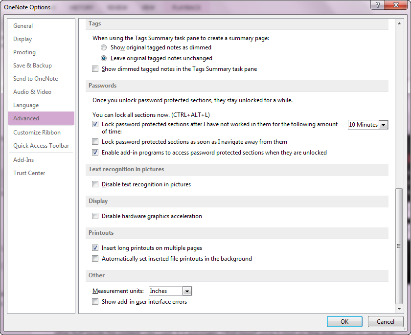
Task: Click the Text recognition in pictures heading
Action: (126, 169)
